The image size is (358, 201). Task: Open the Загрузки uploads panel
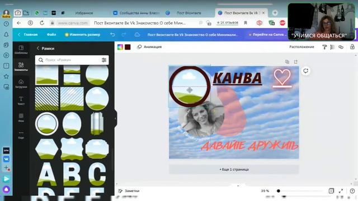tap(21, 84)
